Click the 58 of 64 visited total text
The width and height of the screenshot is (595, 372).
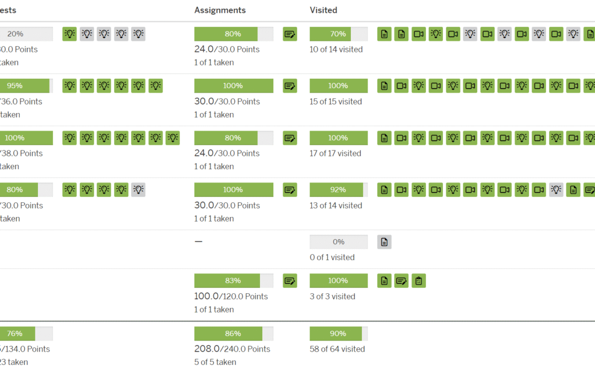click(337, 349)
